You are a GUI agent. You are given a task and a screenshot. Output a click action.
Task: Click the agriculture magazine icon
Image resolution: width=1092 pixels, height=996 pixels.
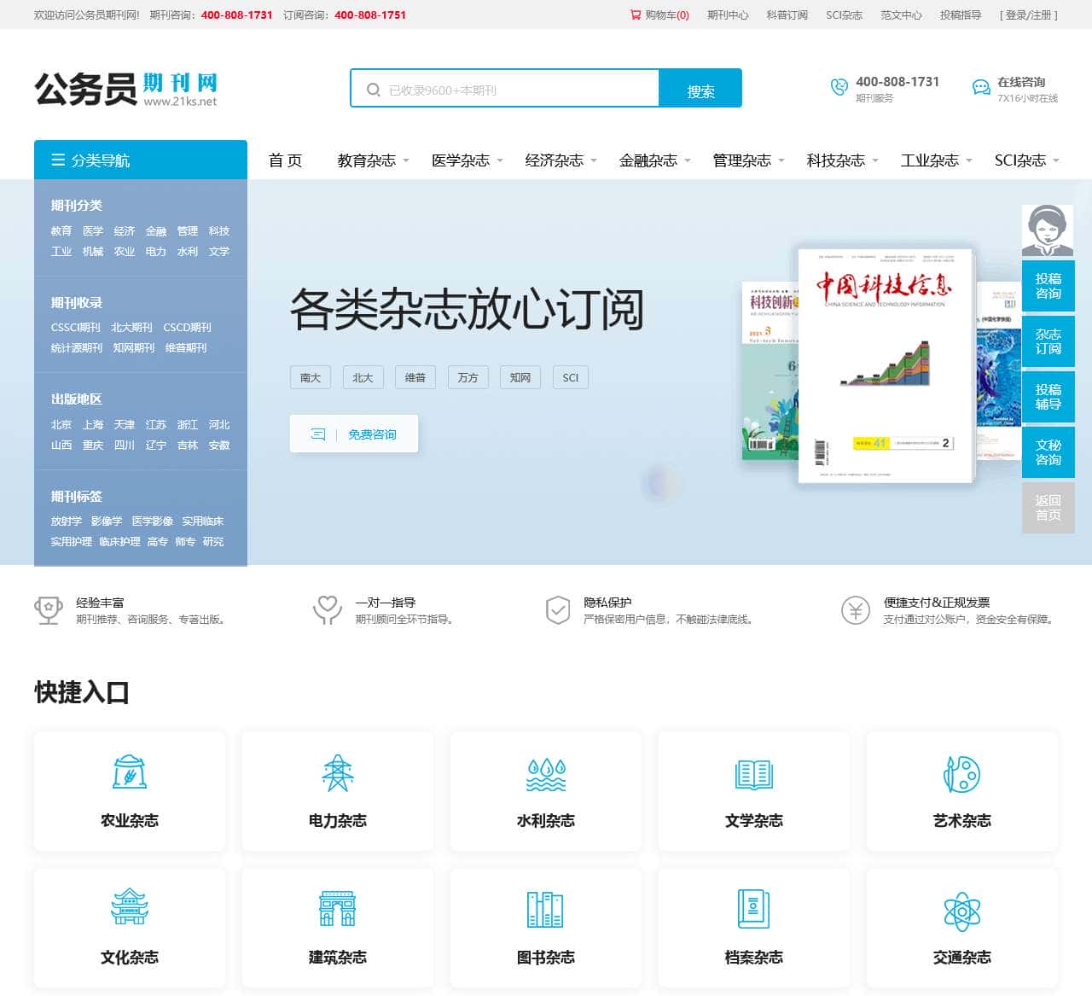coord(130,773)
